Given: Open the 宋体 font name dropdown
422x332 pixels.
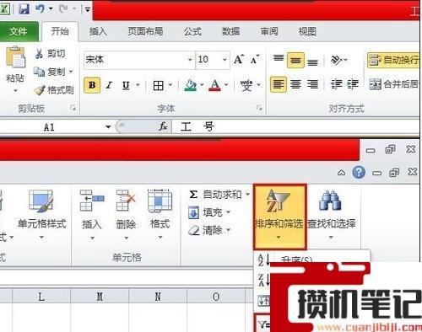Looking at the screenshot, I should point(190,60).
